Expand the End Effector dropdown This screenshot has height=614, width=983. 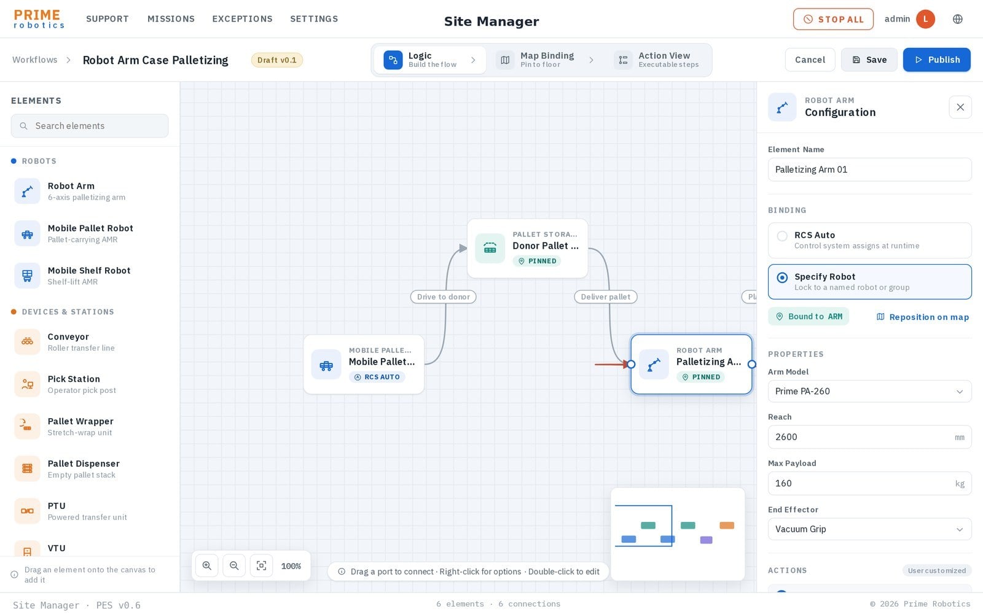point(869,529)
